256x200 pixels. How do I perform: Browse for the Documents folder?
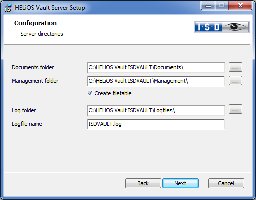coord(235,67)
